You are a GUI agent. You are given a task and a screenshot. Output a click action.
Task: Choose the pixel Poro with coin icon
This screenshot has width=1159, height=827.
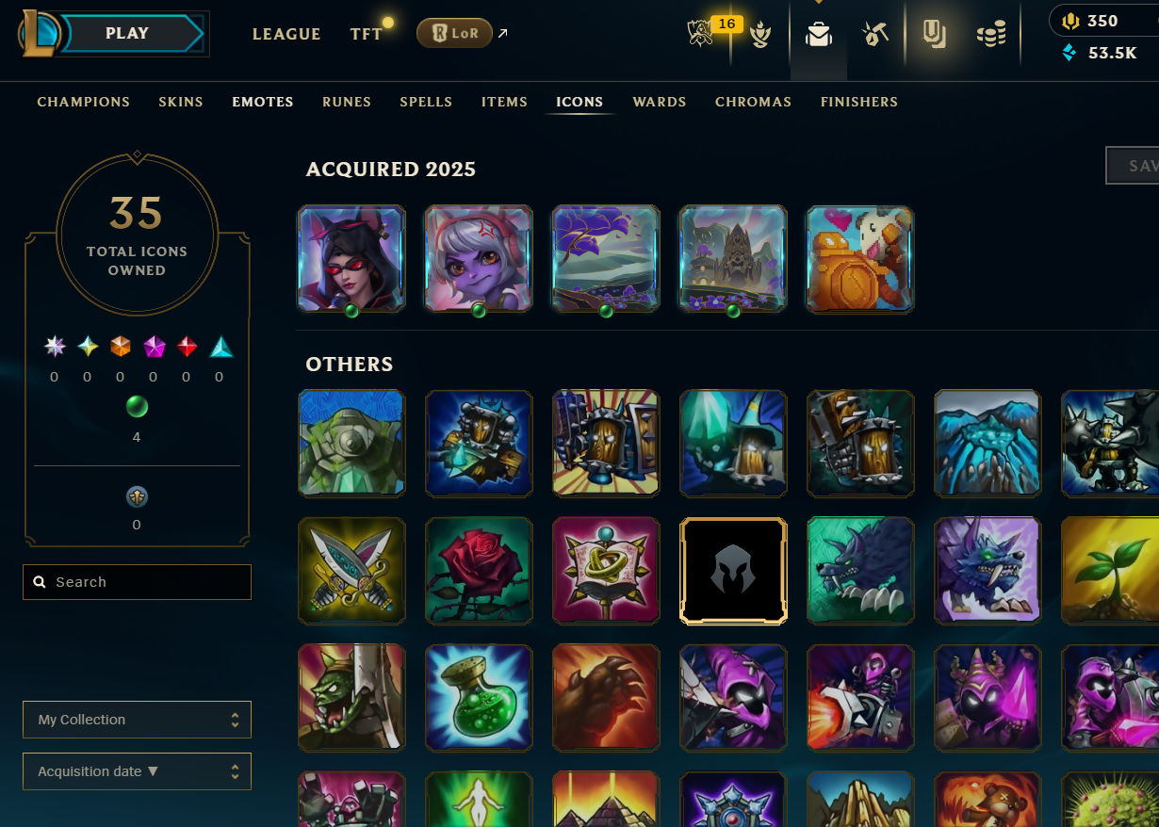pos(860,259)
